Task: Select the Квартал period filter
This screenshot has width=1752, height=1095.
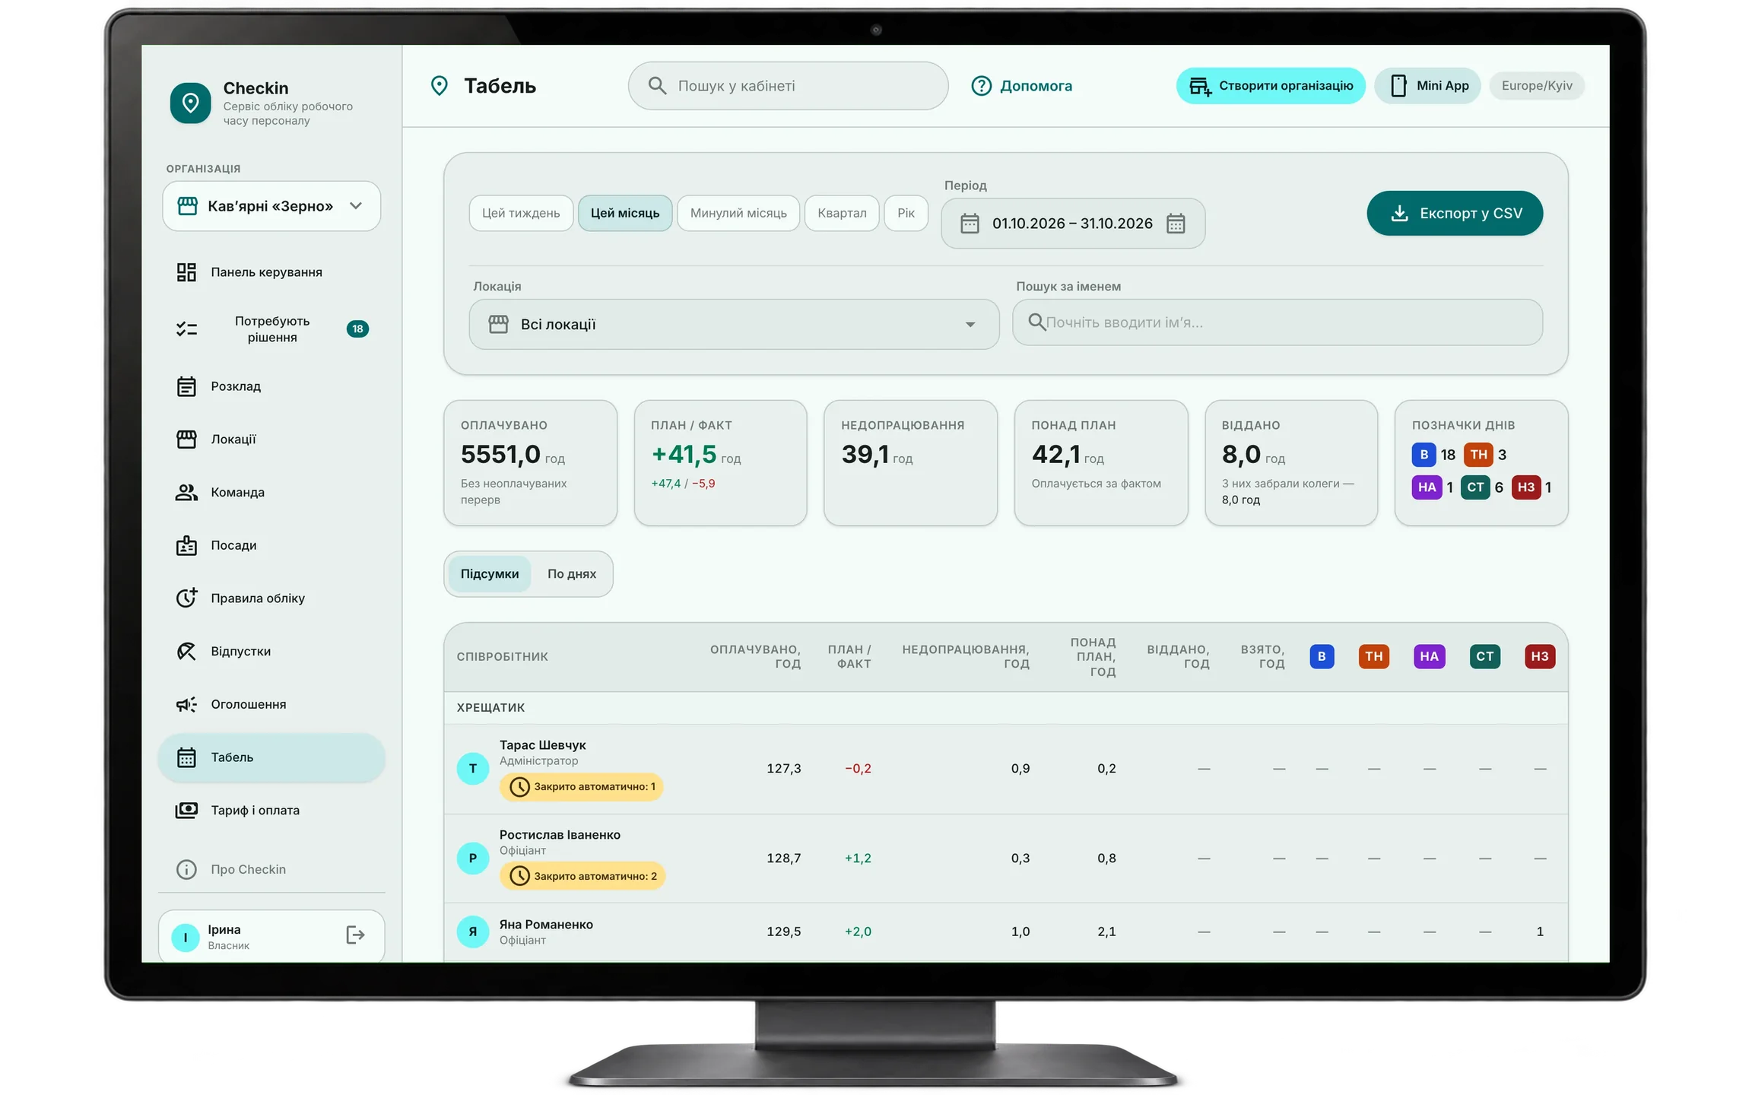Action: (842, 213)
